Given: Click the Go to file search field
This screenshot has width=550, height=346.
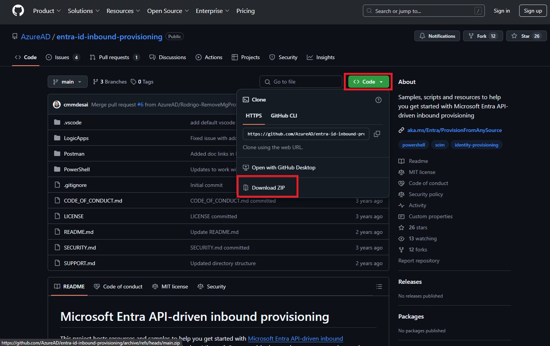Looking at the screenshot, I should (x=301, y=82).
